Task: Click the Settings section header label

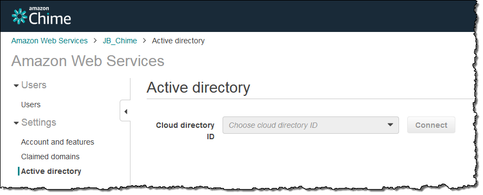Action: click(x=39, y=122)
